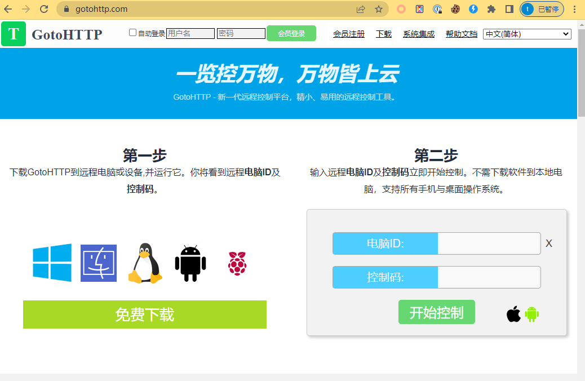Screen dimensions: 585x381
Task: Go back with the browser back arrow
Action: (8, 9)
